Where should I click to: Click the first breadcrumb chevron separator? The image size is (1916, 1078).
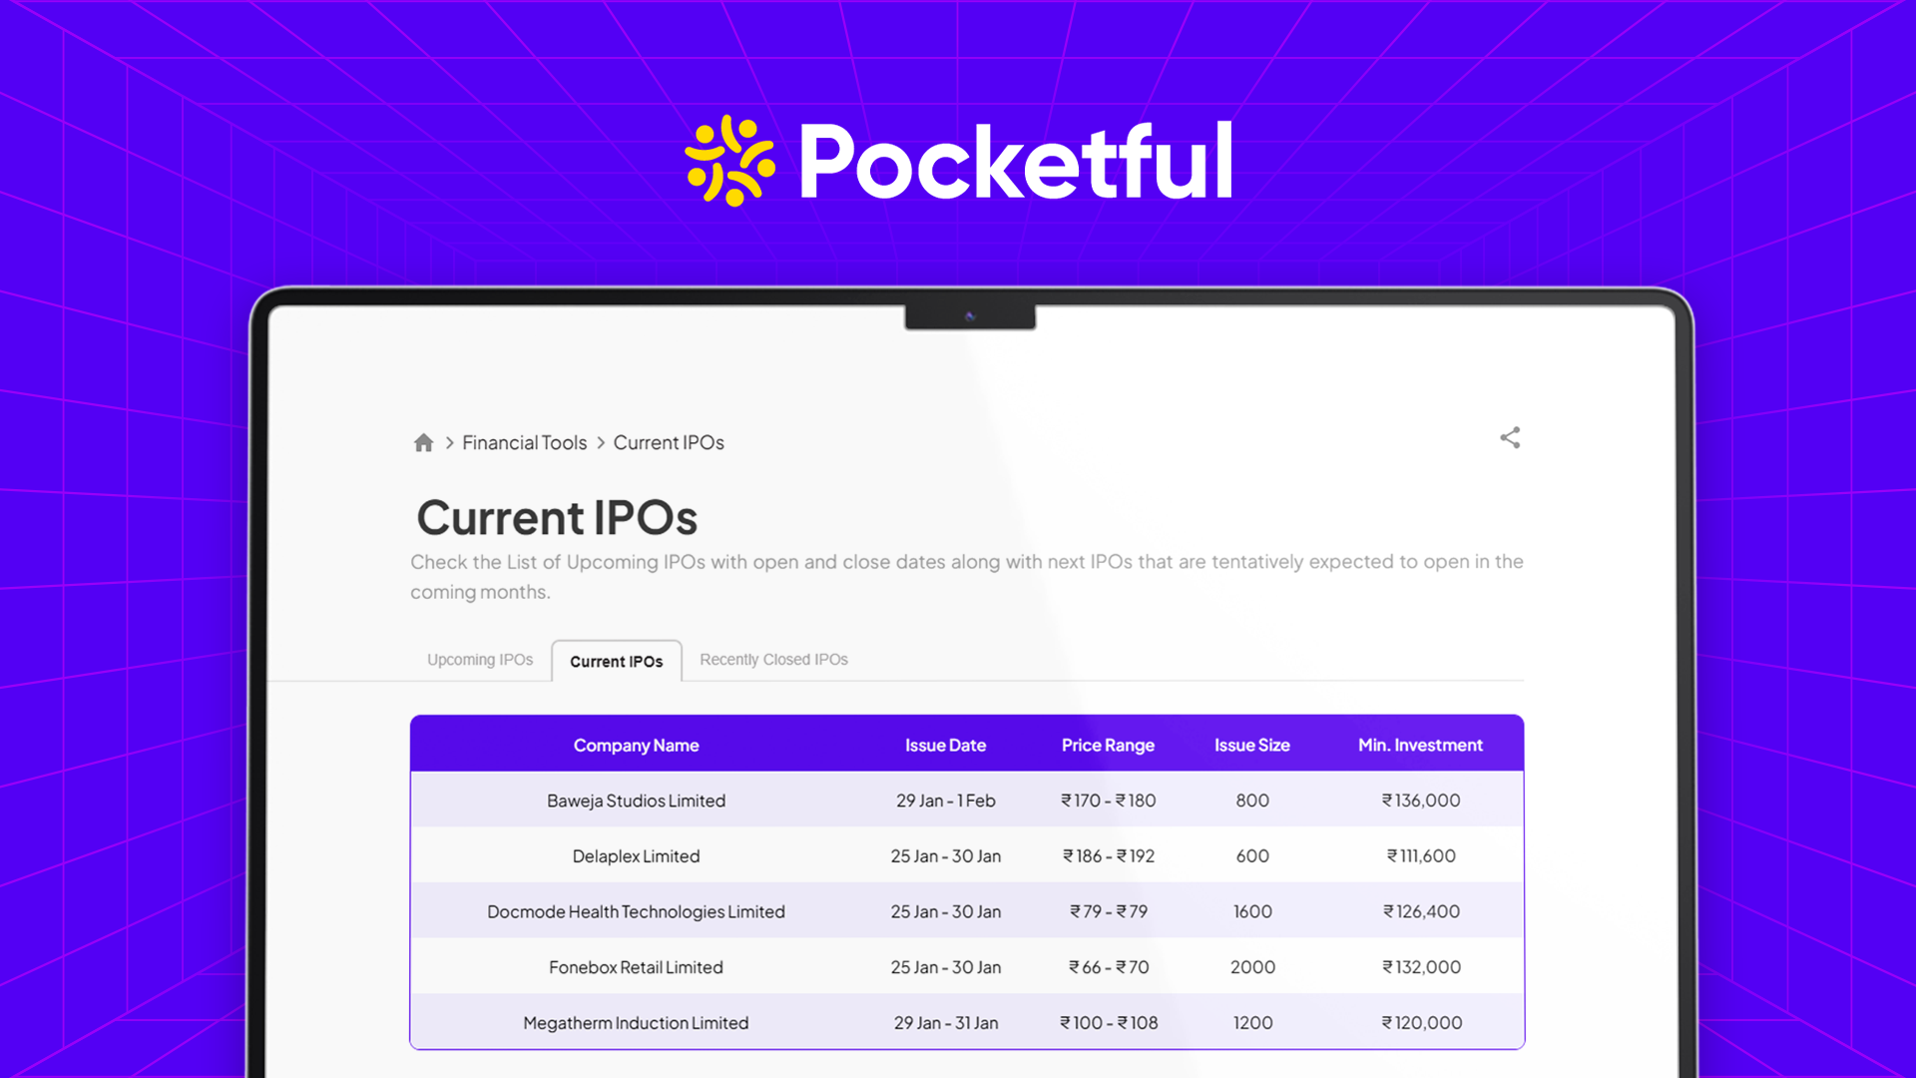[x=449, y=442]
